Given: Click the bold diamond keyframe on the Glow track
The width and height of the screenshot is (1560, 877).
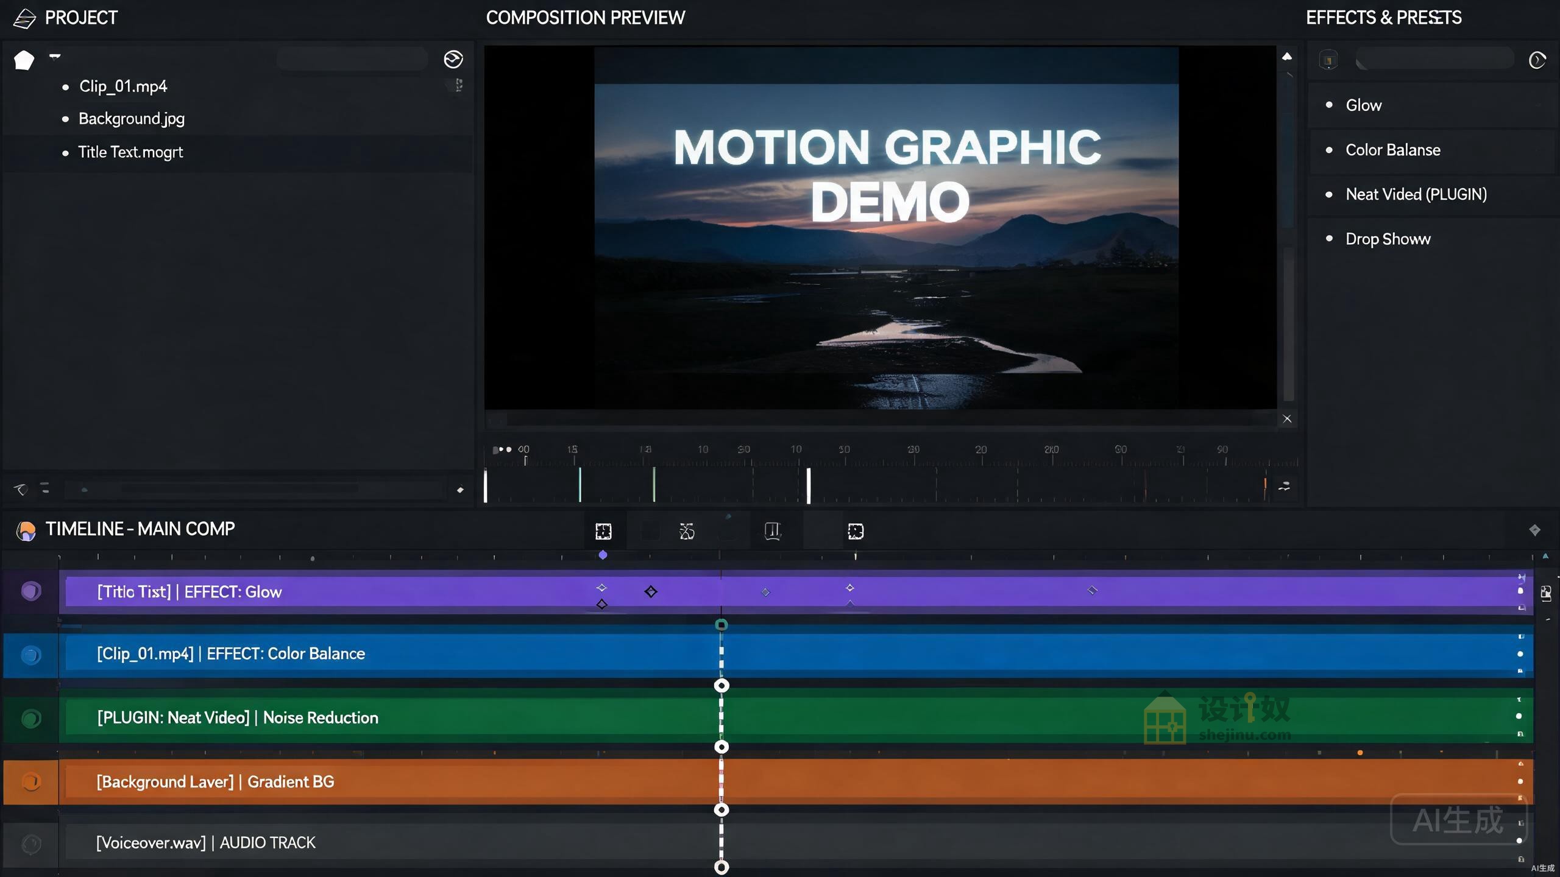Looking at the screenshot, I should [651, 591].
